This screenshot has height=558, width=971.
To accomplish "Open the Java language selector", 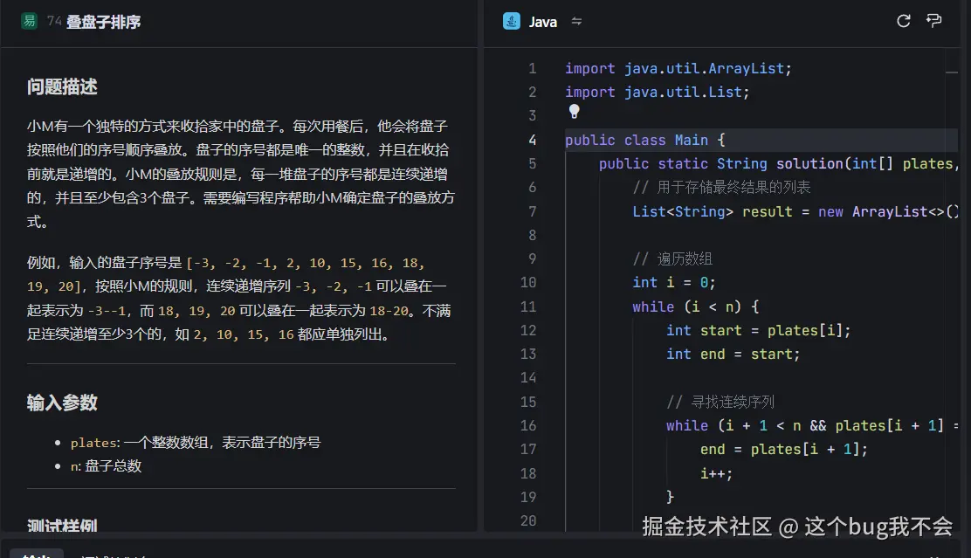I will tap(541, 21).
